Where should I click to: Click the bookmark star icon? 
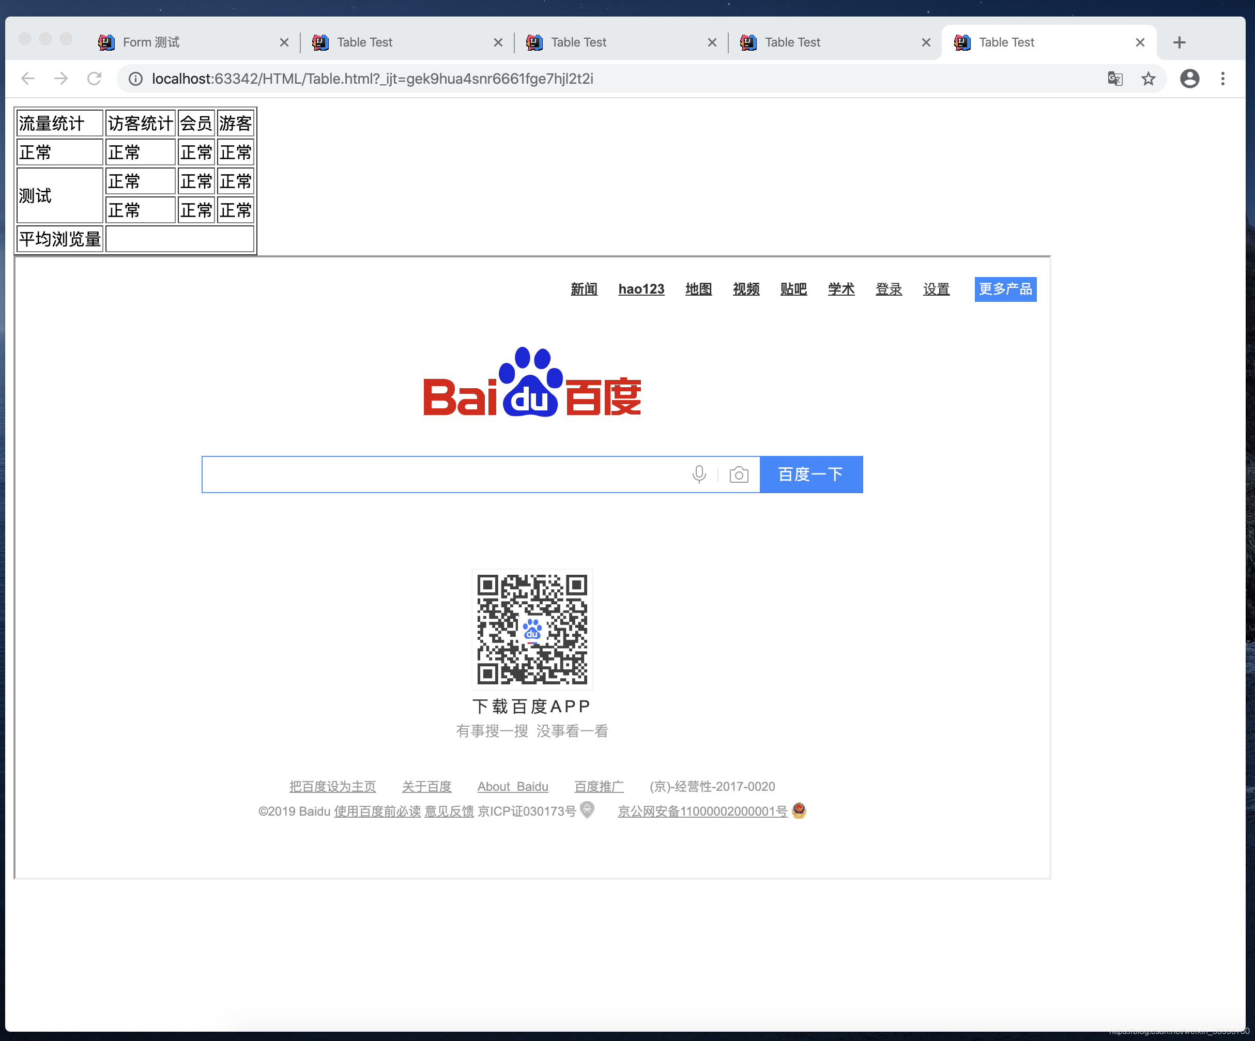1148,78
